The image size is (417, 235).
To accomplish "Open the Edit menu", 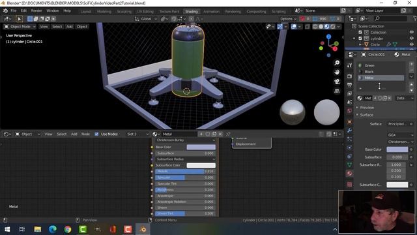I will [x=23, y=11].
